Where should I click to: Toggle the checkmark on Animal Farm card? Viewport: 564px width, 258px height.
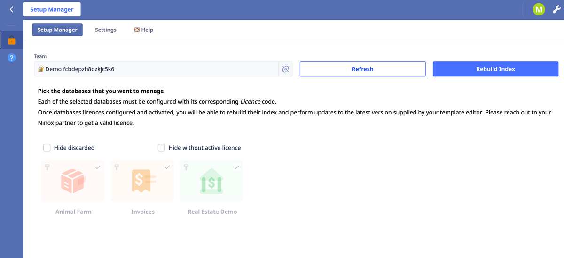[98, 167]
